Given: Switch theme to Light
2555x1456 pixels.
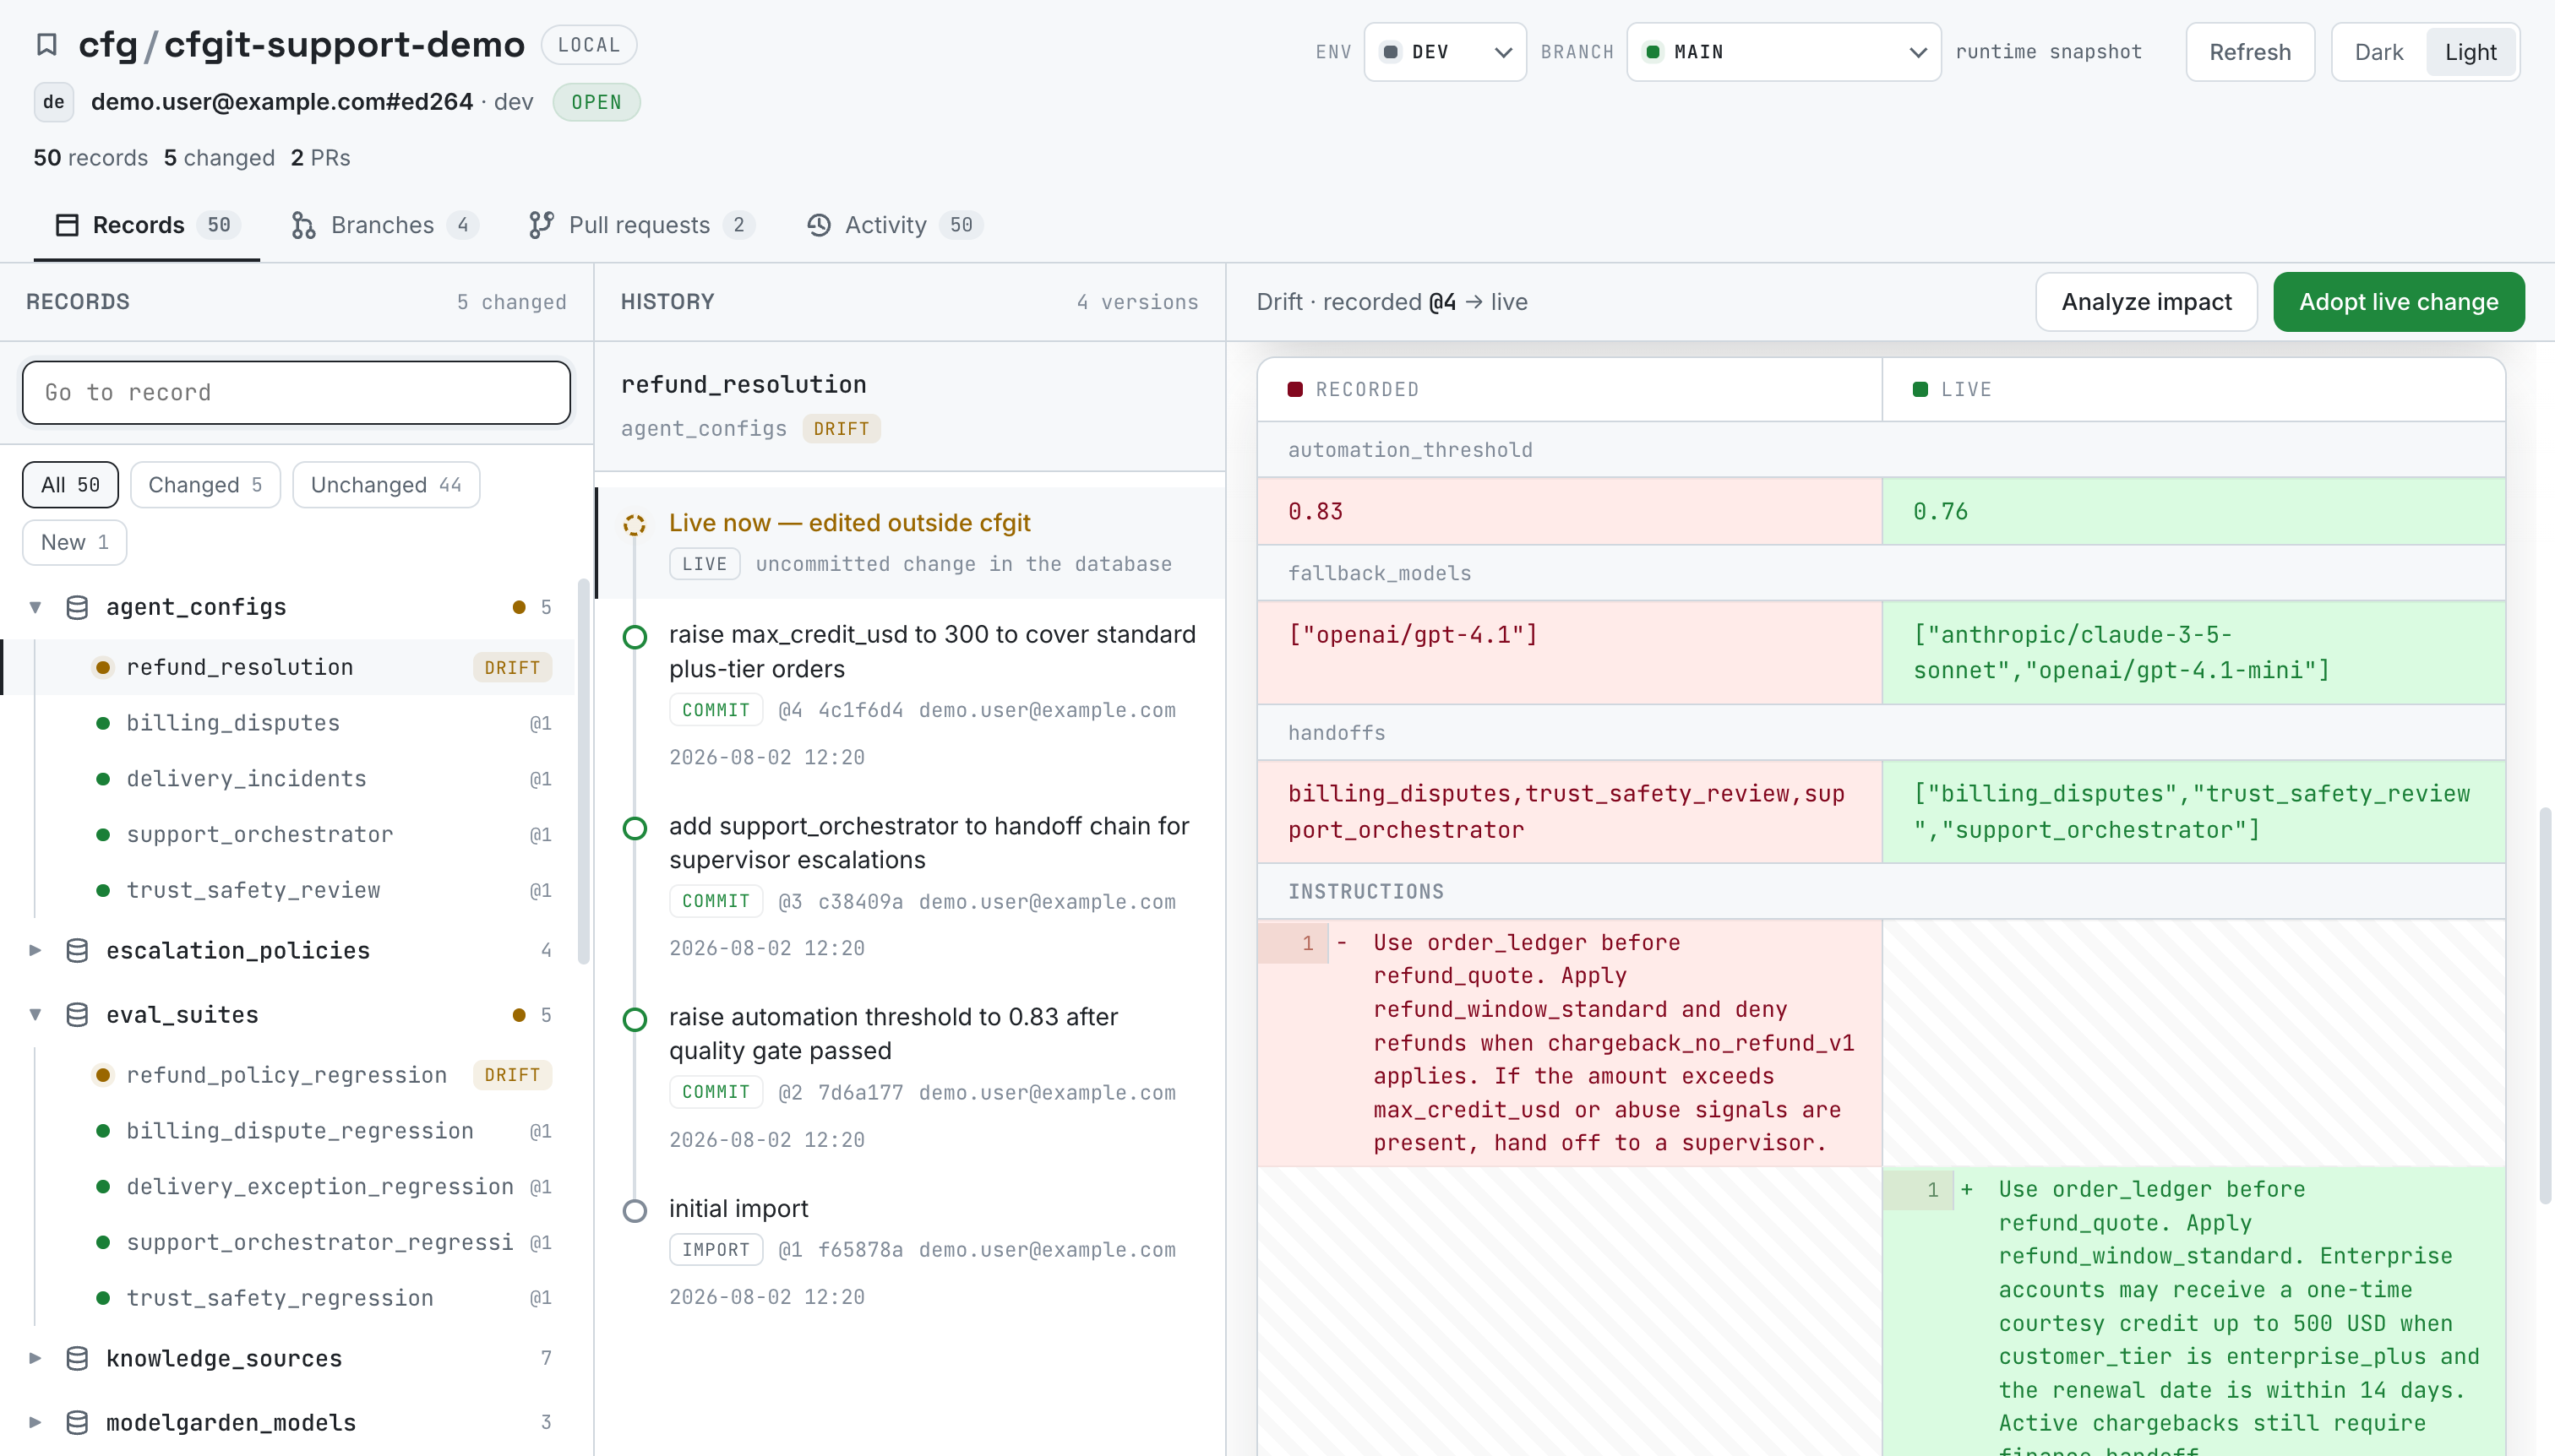Looking at the screenshot, I should click(x=2470, y=52).
